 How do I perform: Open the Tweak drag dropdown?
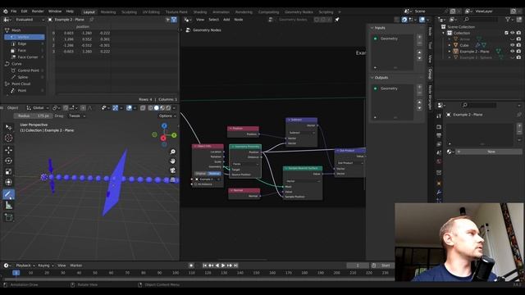77,116
